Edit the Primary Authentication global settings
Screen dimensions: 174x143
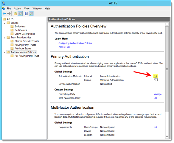pyautogui.click(x=155, y=76)
